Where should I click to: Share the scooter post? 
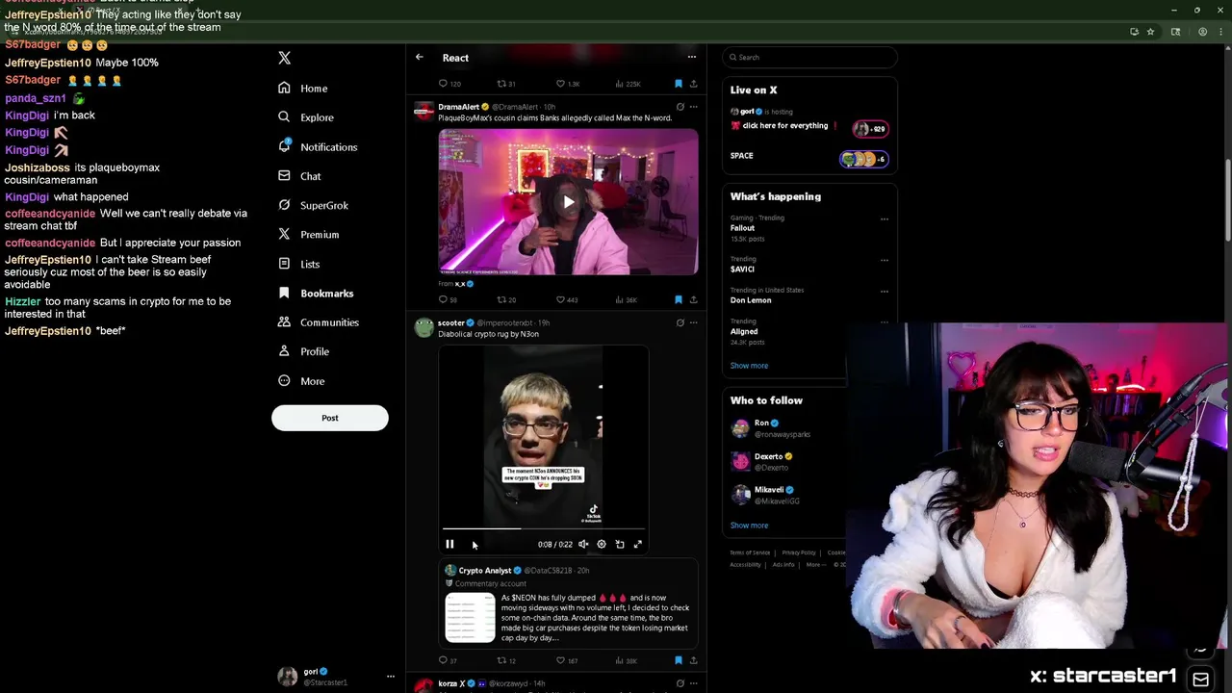[693, 660]
